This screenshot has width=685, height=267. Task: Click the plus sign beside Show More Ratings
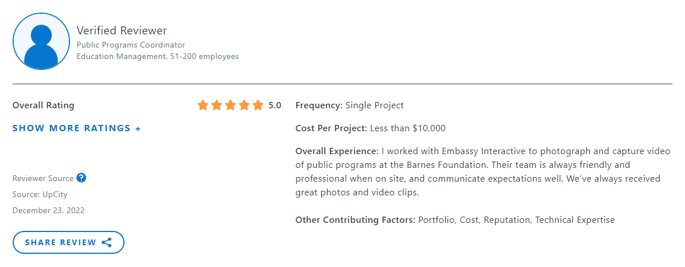138,129
